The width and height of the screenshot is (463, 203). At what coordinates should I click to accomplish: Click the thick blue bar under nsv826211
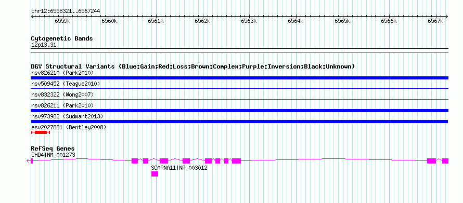239,111
